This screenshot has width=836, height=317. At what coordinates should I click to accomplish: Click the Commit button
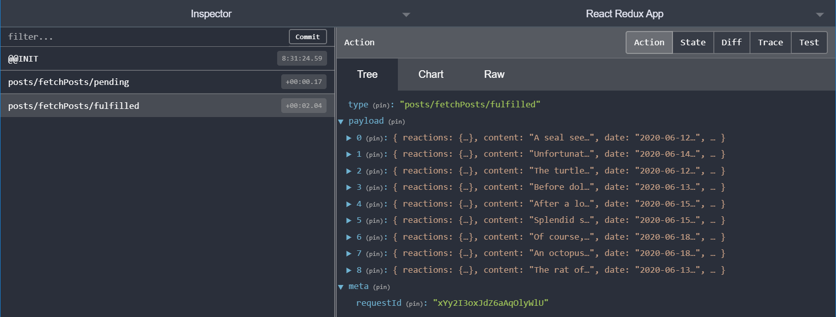point(308,37)
